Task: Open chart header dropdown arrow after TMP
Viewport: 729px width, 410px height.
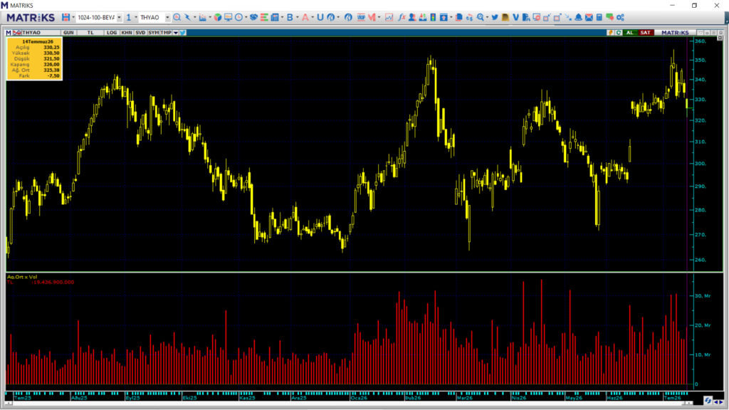Action: point(176,33)
